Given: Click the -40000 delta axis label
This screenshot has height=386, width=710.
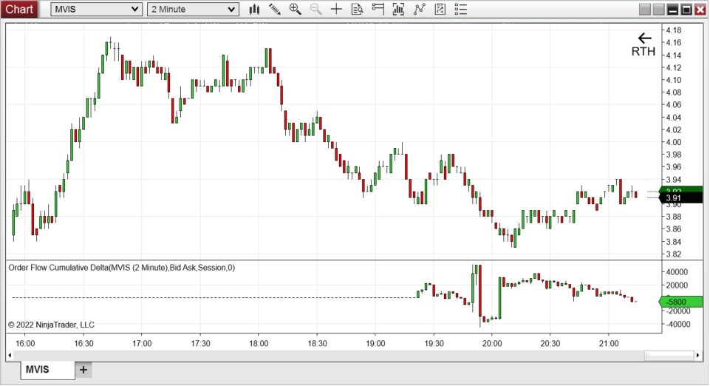Looking at the screenshot, I should pyautogui.click(x=677, y=325).
